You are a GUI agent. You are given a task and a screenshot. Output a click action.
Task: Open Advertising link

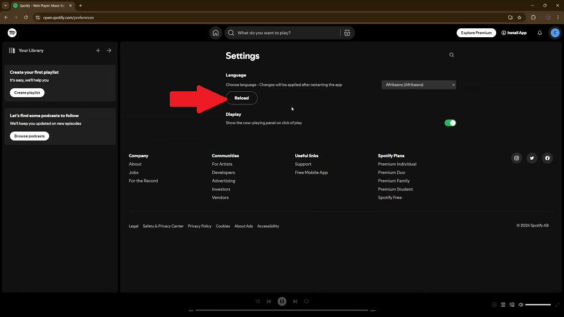(x=223, y=181)
